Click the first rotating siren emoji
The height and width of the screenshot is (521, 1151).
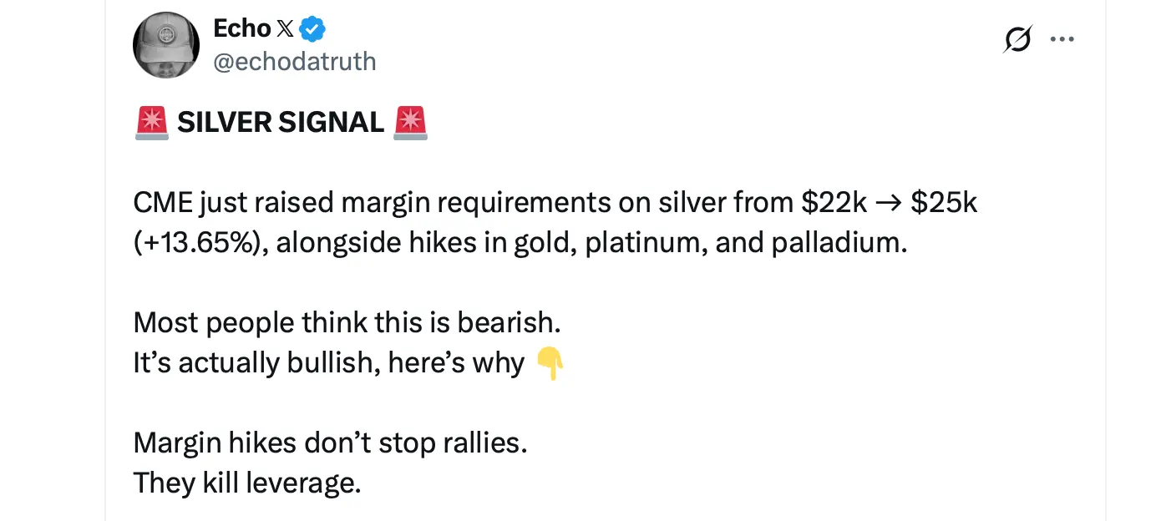[x=154, y=121]
